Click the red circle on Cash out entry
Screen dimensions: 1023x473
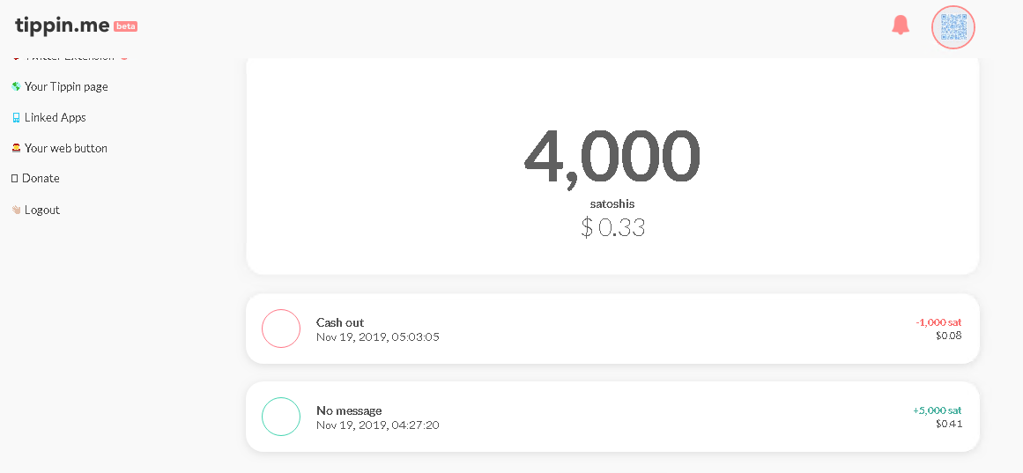[x=281, y=329]
